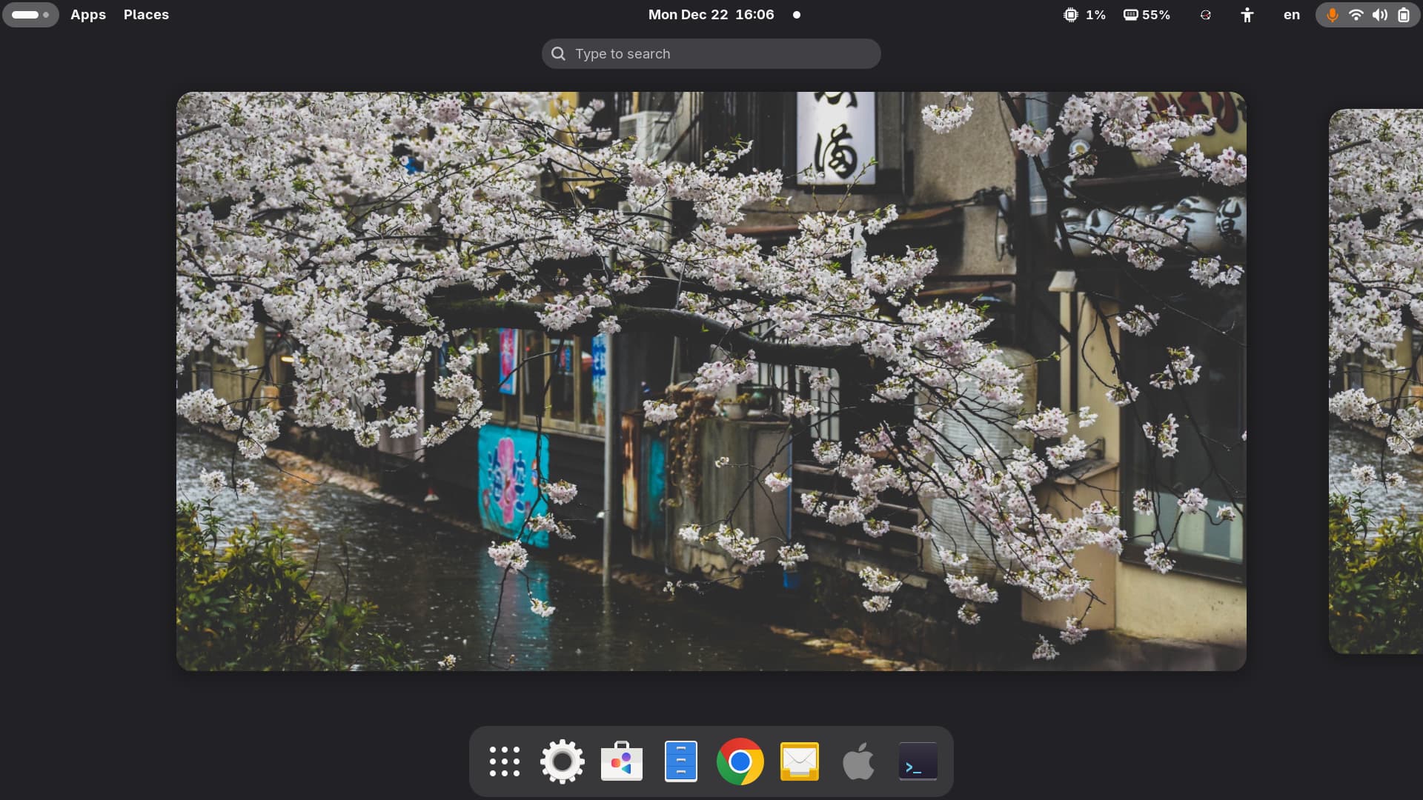Open the Show Apps grid in dock
The width and height of the screenshot is (1423, 800).
tap(505, 761)
